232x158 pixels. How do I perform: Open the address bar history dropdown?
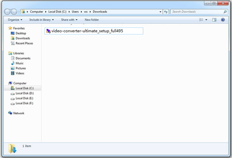160,12
